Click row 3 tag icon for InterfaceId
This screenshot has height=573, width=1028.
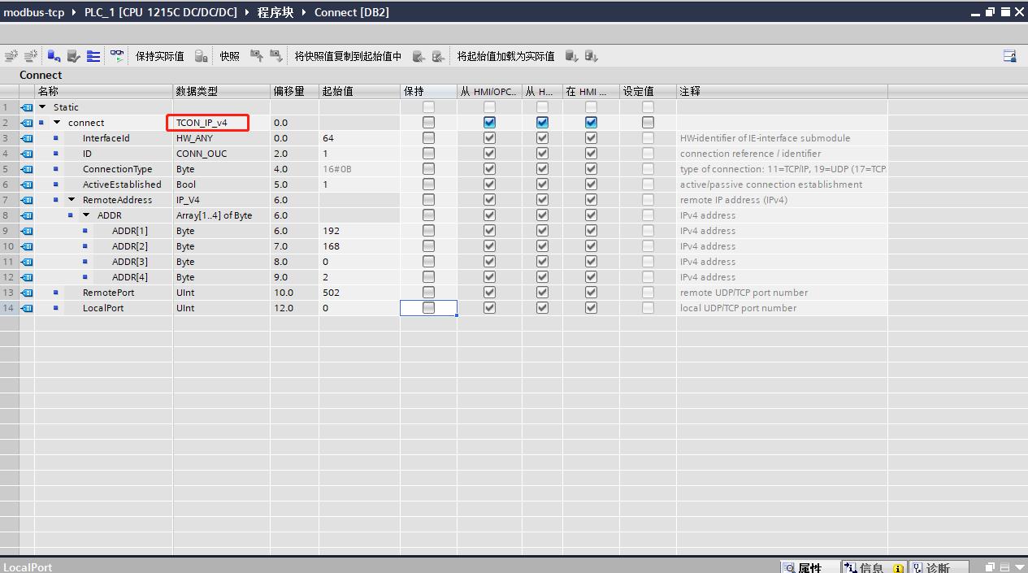point(27,138)
